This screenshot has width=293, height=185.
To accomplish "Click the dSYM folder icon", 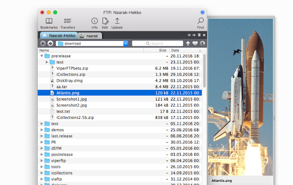I will point(47,148).
